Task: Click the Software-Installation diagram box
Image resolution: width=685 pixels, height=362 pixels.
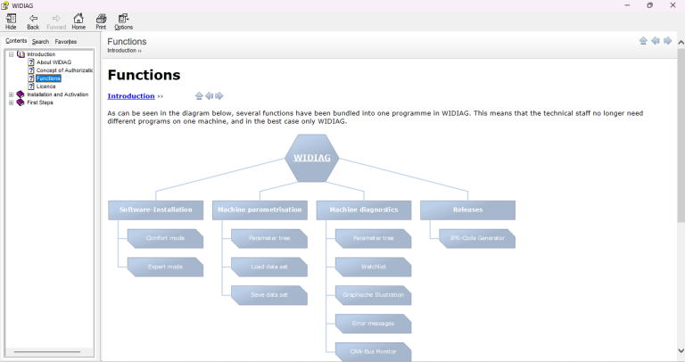Action: (x=156, y=210)
